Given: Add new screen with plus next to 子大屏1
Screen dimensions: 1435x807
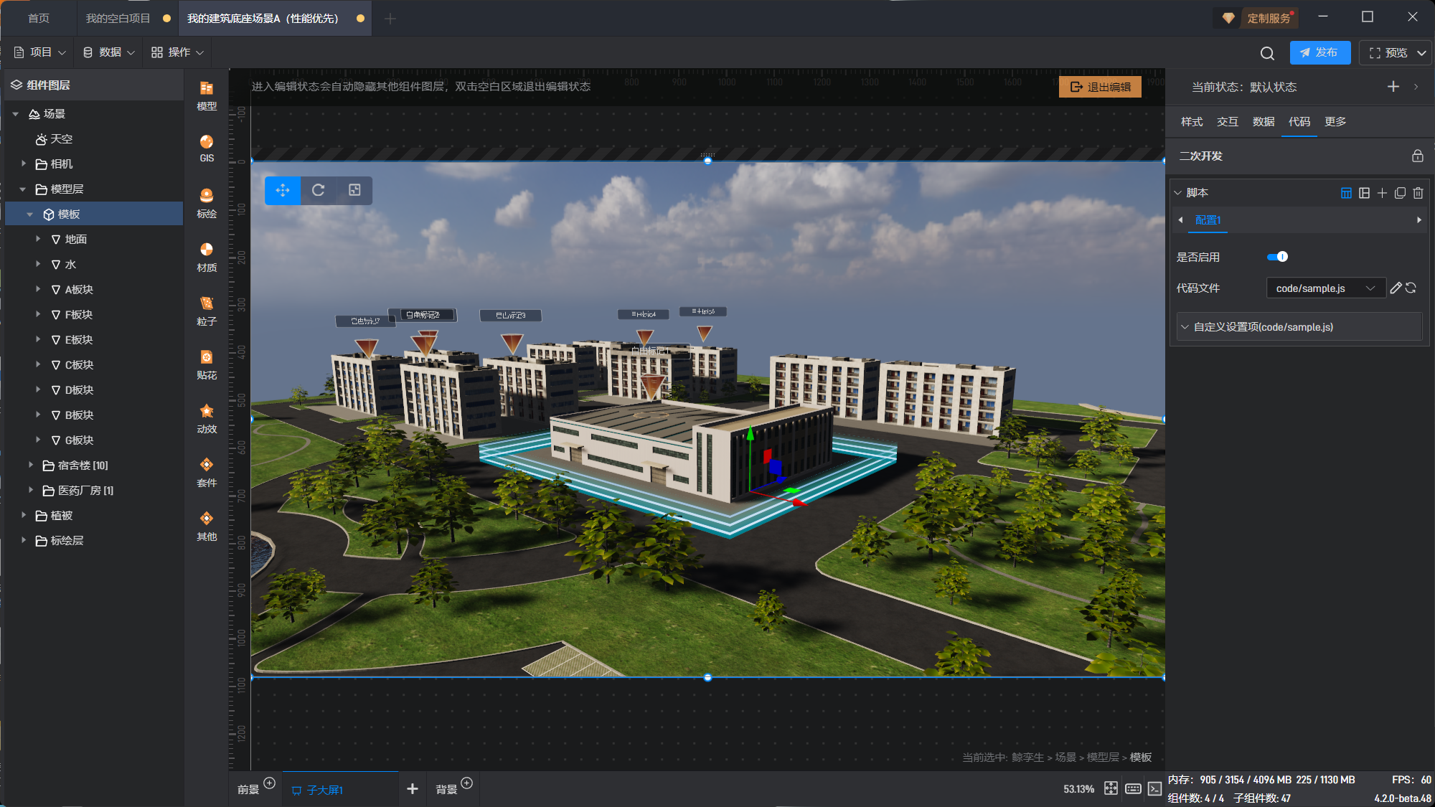Looking at the screenshot, I should coord(413,789).
